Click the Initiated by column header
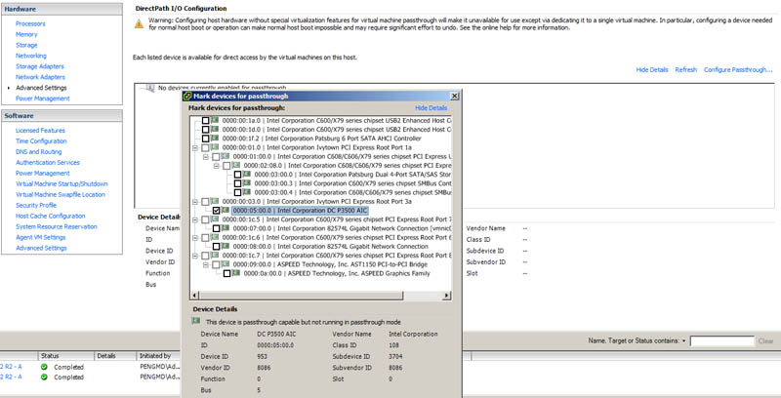The width and height of the screenshot is (781, 398). [159, 356]
